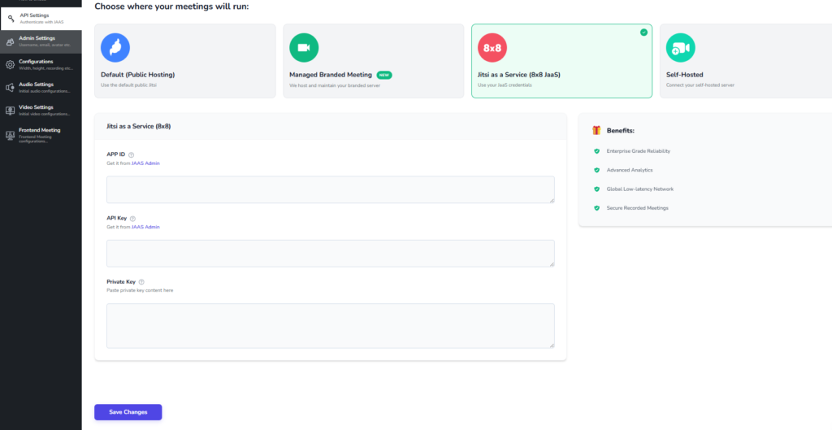
Task: Click the Save Changes button
Action: (128, 412)
